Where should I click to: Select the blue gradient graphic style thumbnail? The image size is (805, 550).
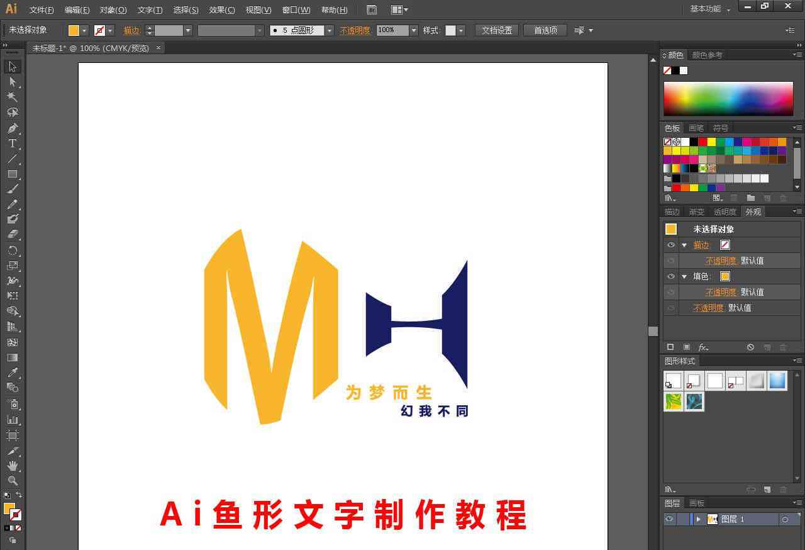click(x=777, y=381)
